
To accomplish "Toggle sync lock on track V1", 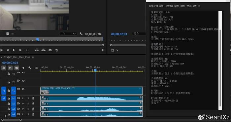I will (x=18, y=89).
